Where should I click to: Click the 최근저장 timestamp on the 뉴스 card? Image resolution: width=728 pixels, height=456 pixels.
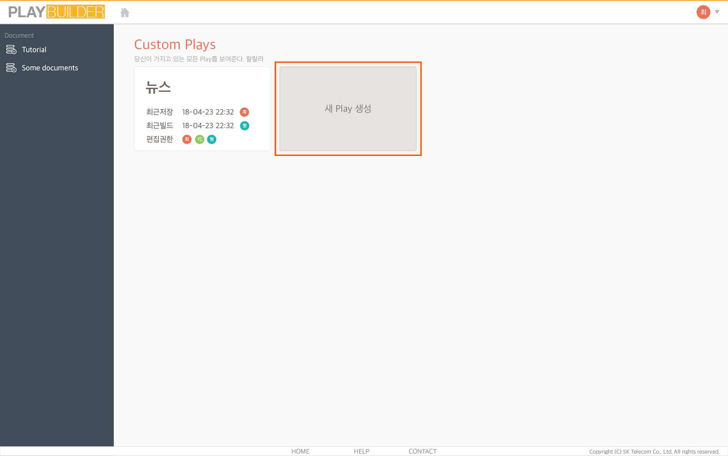(208, 112)
